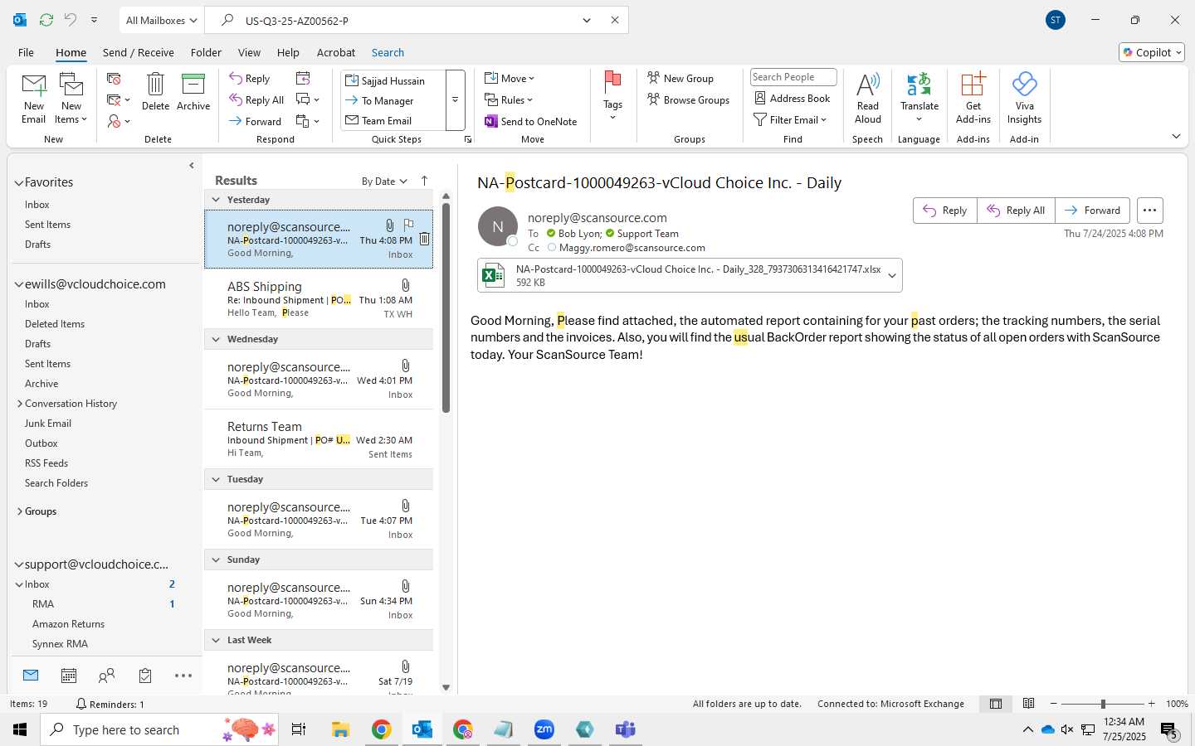Open the By Date sort dropdown
The height and width of the screenshot is (746, 1195).
pyautogui.click(x=384, y=181)
